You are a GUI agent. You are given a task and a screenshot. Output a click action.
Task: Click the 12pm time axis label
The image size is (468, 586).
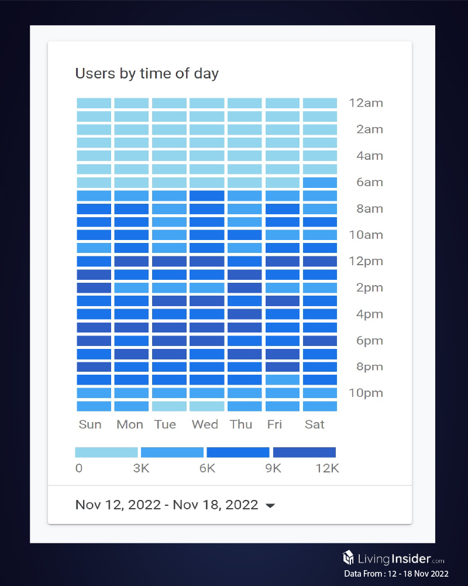point(366,261)
